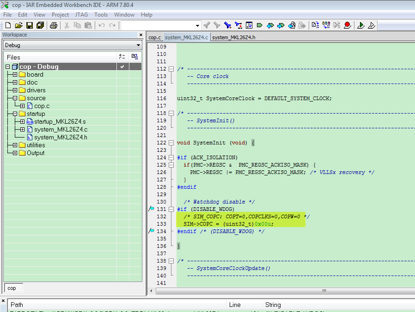The width and height of the screenshot is (415, 312).
Task: Click the Download and Debug icon
Action: point(360,25)
